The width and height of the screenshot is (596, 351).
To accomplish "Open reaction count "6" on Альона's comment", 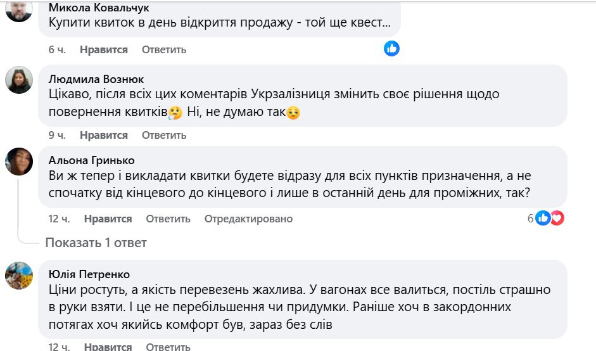I will tap(531, 219).
